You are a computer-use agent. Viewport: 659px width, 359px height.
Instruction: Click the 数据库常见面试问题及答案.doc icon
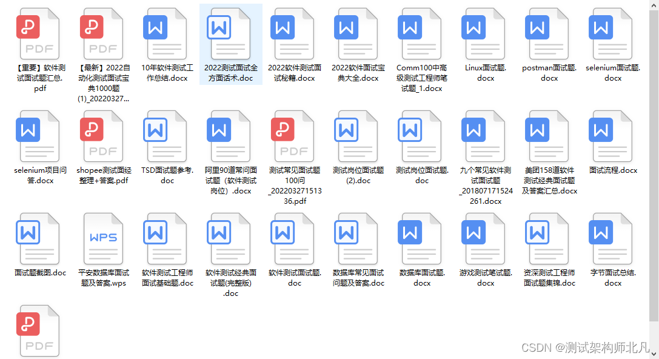(x=357, y=239)
